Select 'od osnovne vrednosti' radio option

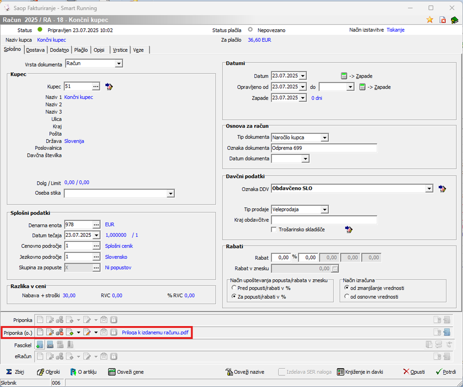pos(347,297)
